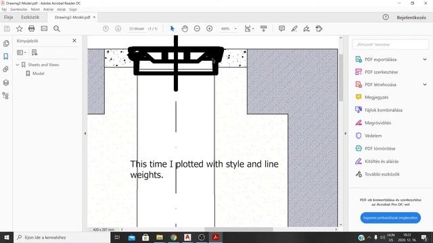Go to next page arrow

pyautogui.click(x=118, y=28)
